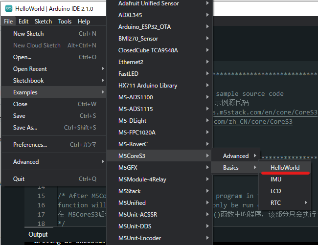Click the Arduino IDE logo icon

click(9, 8)
